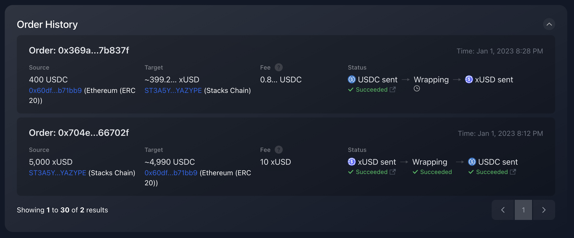The height and width of the screenshot is (238, 574).
Task: Open target address ST3A5Y...YAZYPE in first order
Action: click(173, 91)
